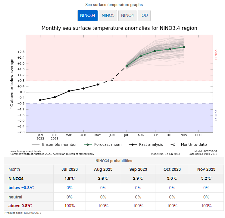Click the 'La Niña' axis label
The image size is (225, 218).
[216, 115]
